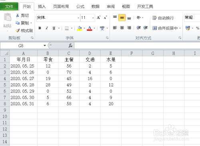The image size is (200, 146).
Task: Select row 9 header
Action: pyautogui.click(x=5, y=110)
